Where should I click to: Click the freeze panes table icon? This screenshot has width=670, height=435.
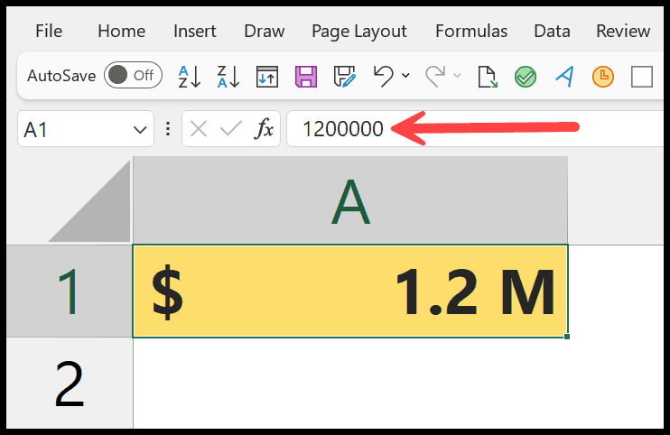267,77
